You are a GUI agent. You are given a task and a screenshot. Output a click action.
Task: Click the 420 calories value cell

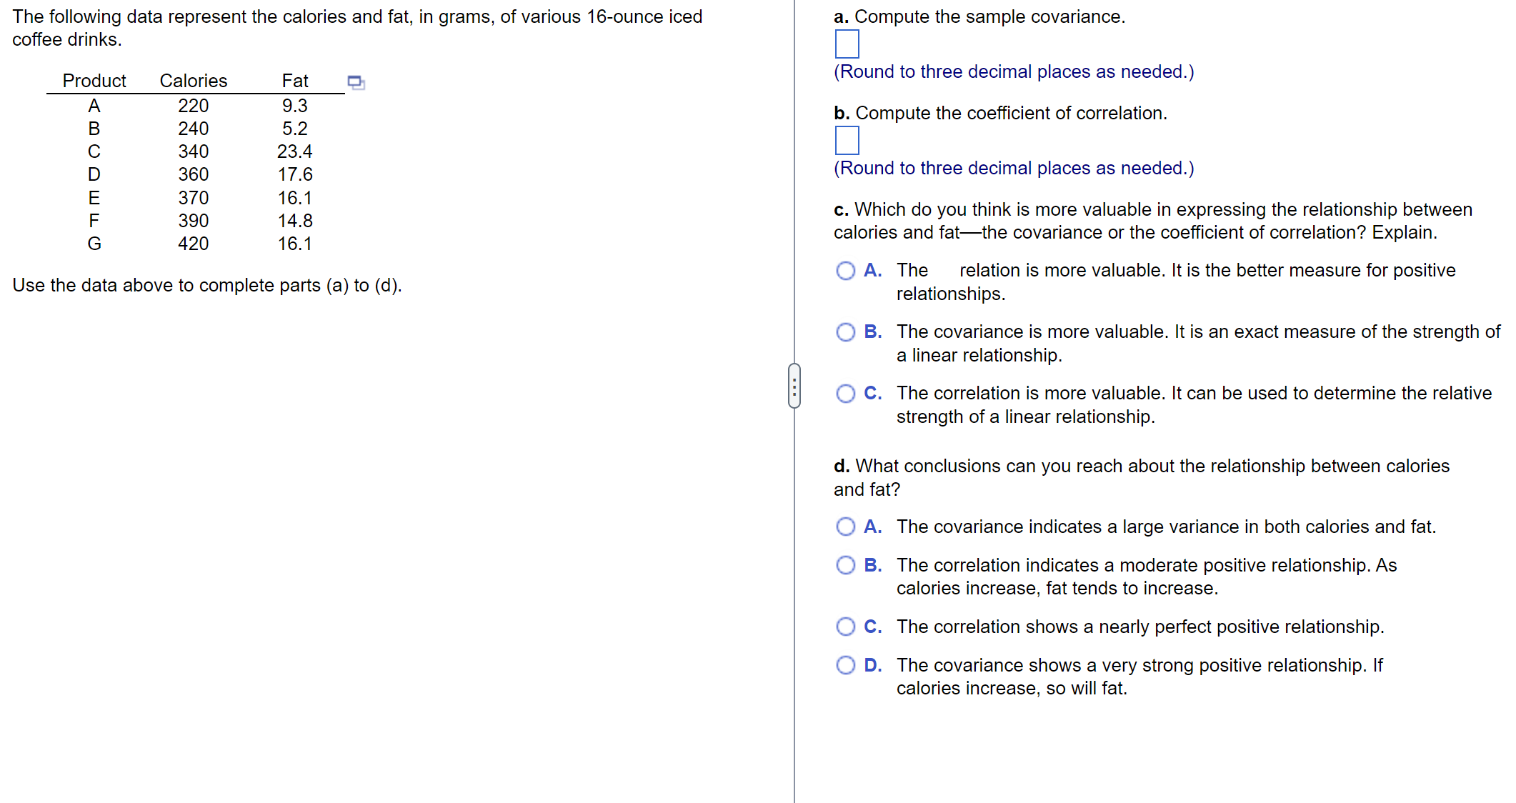(x=193, y=244)
